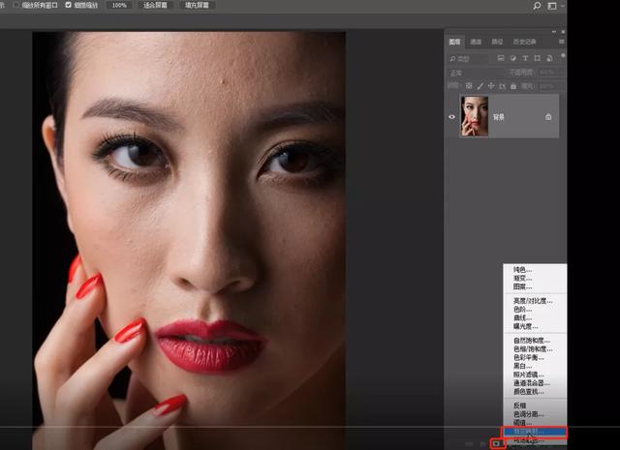This screenshot has width=620, height=450.
Task: Choose 颜色查找... from the menu
Action: 535,392
